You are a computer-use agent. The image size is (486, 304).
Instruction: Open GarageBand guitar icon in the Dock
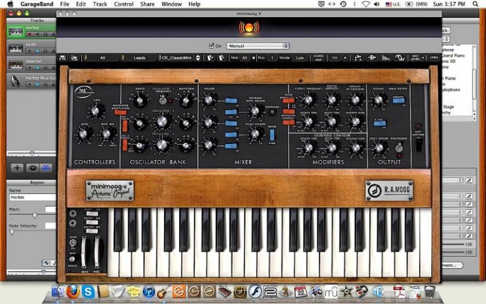click(x=163, y=292)
